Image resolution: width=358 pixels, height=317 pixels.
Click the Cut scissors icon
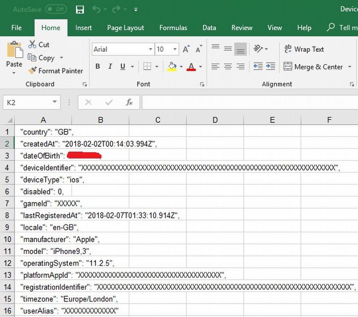click(x=32, y=44)
